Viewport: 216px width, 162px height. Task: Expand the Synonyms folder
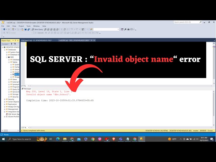click(x=9, y=84)
